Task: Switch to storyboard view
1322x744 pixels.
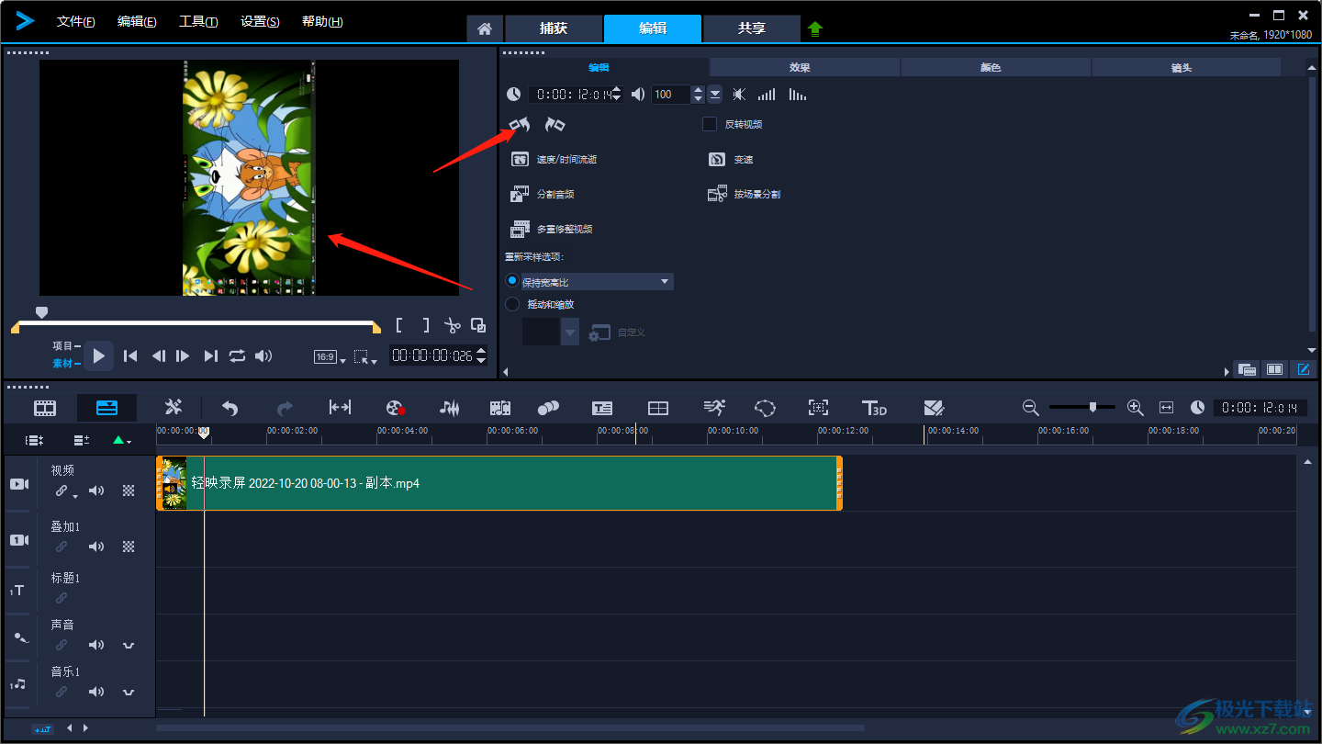Action: pyautogui.click(x=45, y=408)
